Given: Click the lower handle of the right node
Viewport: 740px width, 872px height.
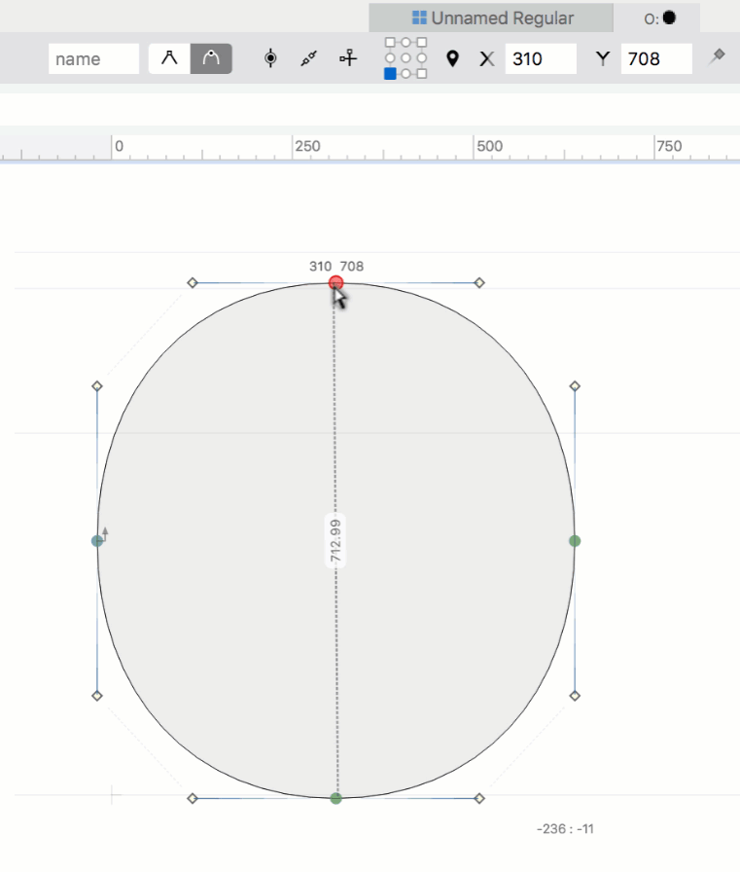Looking at the screenshot, I should click(x=575, y=696).
